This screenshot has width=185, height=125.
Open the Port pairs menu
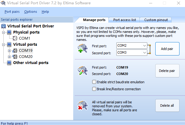(x=12, y=12)
